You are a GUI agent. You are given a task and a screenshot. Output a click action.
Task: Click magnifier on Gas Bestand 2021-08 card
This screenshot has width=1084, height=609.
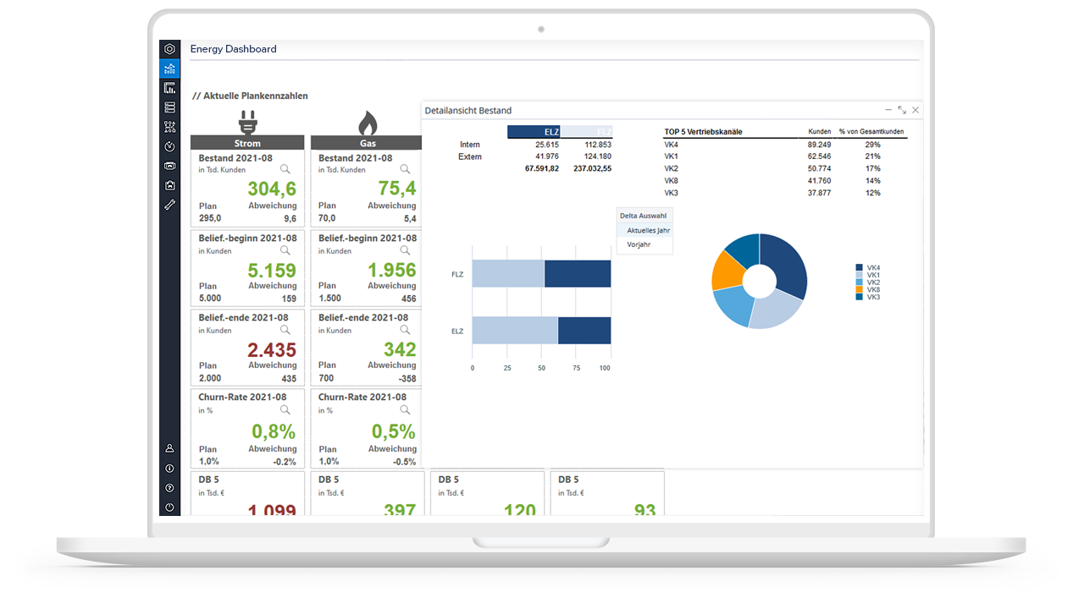click(405, 170)
